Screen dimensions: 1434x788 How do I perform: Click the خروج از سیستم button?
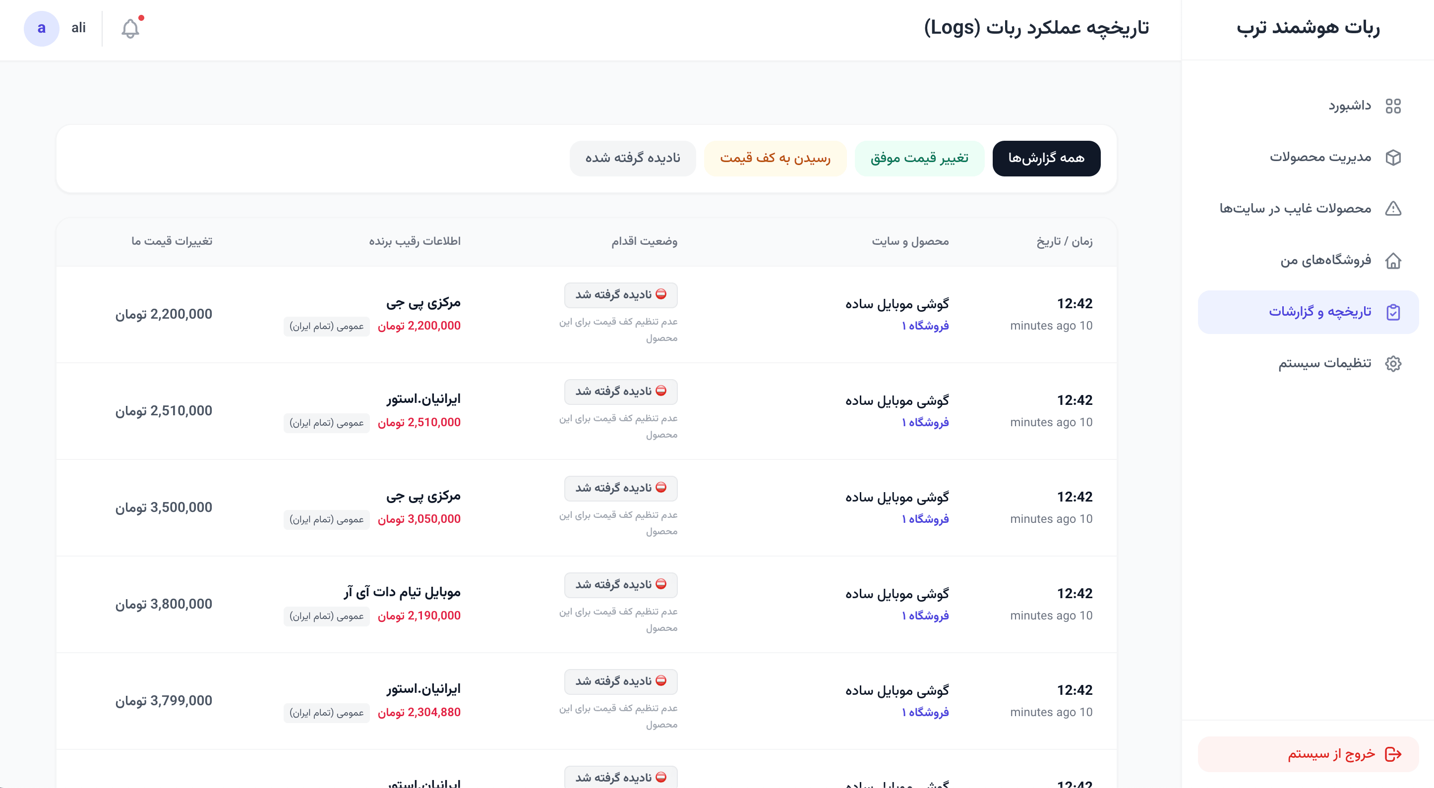tap(1308, 754)
